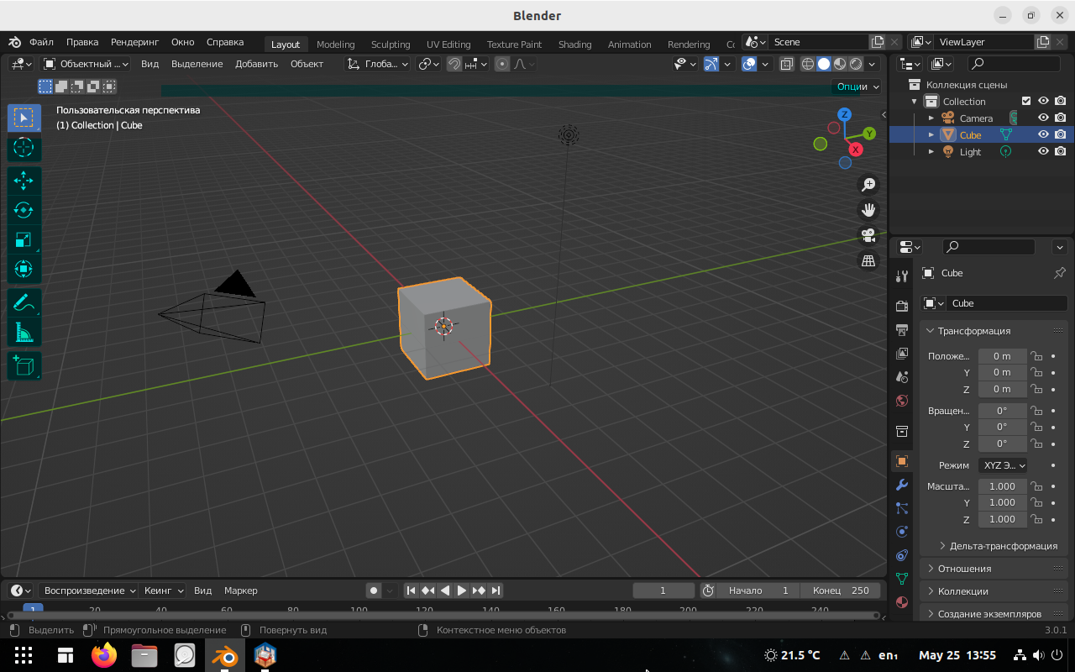Open the Render properties tab
The width and height of the screenshot is (1075, 672).
(x=902, y=306)
